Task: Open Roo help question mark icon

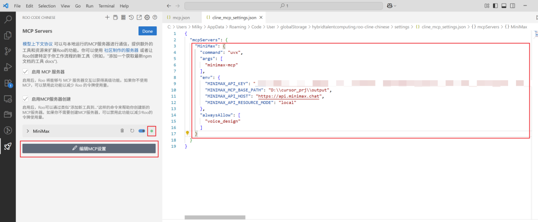Action: pos(155,17)
